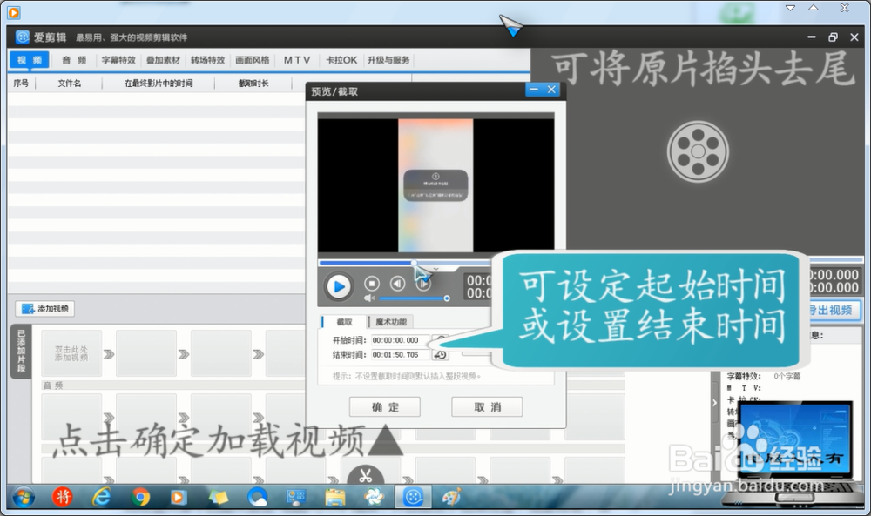Open the 转场特效 tab

tap(207, 60)
